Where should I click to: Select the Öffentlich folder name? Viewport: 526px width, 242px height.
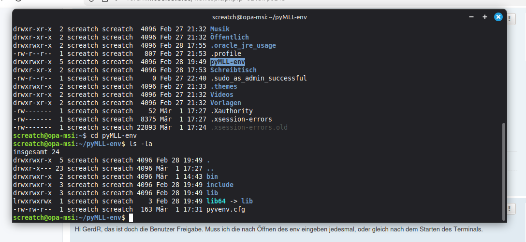pyautogui.click(x=229, y=37)
